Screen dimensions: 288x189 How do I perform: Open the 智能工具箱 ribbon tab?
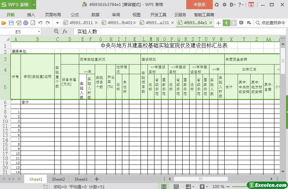[x=204, y=15]
